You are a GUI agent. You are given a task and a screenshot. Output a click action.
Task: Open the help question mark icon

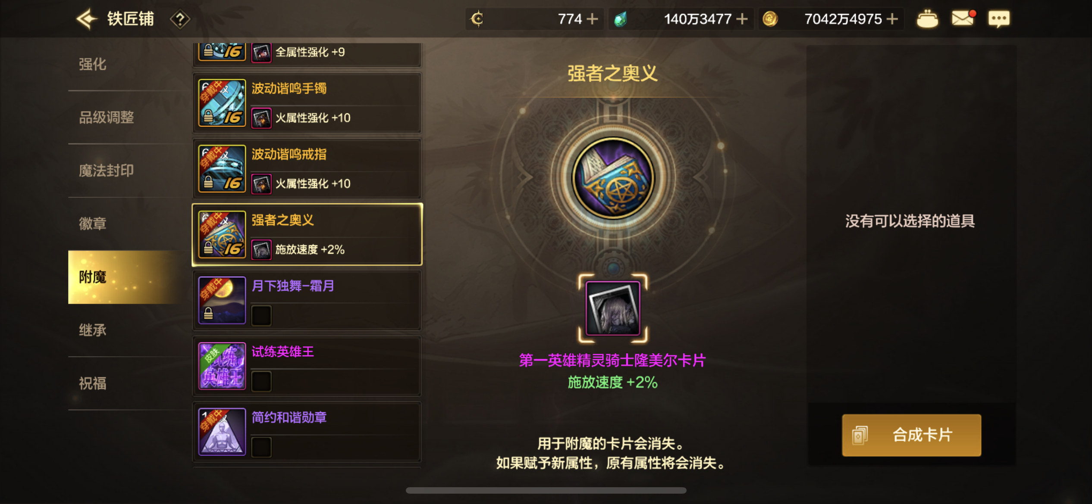point(180,19)
